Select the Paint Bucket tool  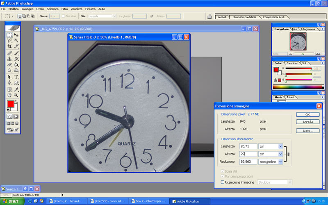click(16, 65)
